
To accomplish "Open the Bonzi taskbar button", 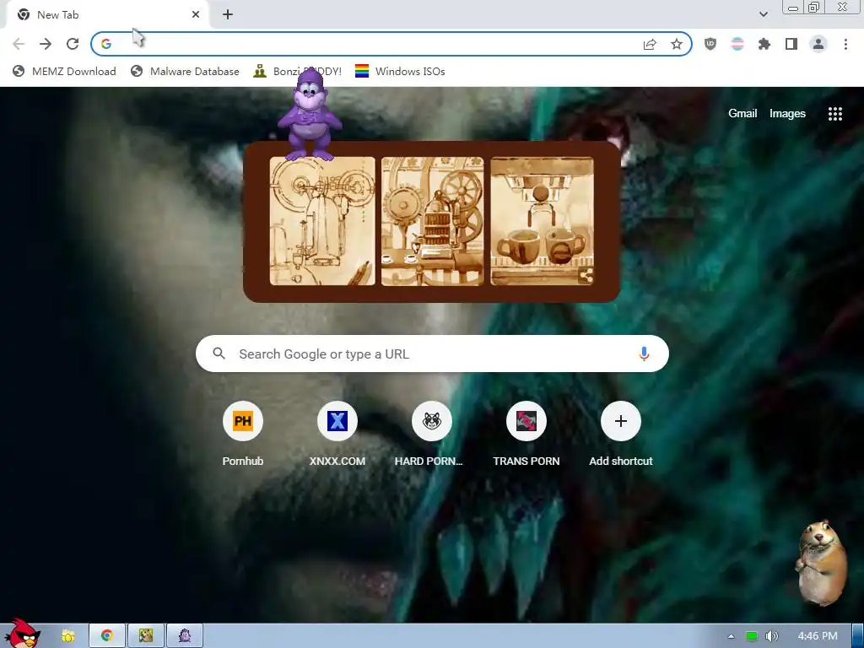I will [x=185, y=635].
